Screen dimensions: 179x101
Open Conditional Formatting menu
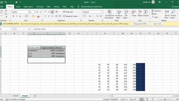coord(109,14)
